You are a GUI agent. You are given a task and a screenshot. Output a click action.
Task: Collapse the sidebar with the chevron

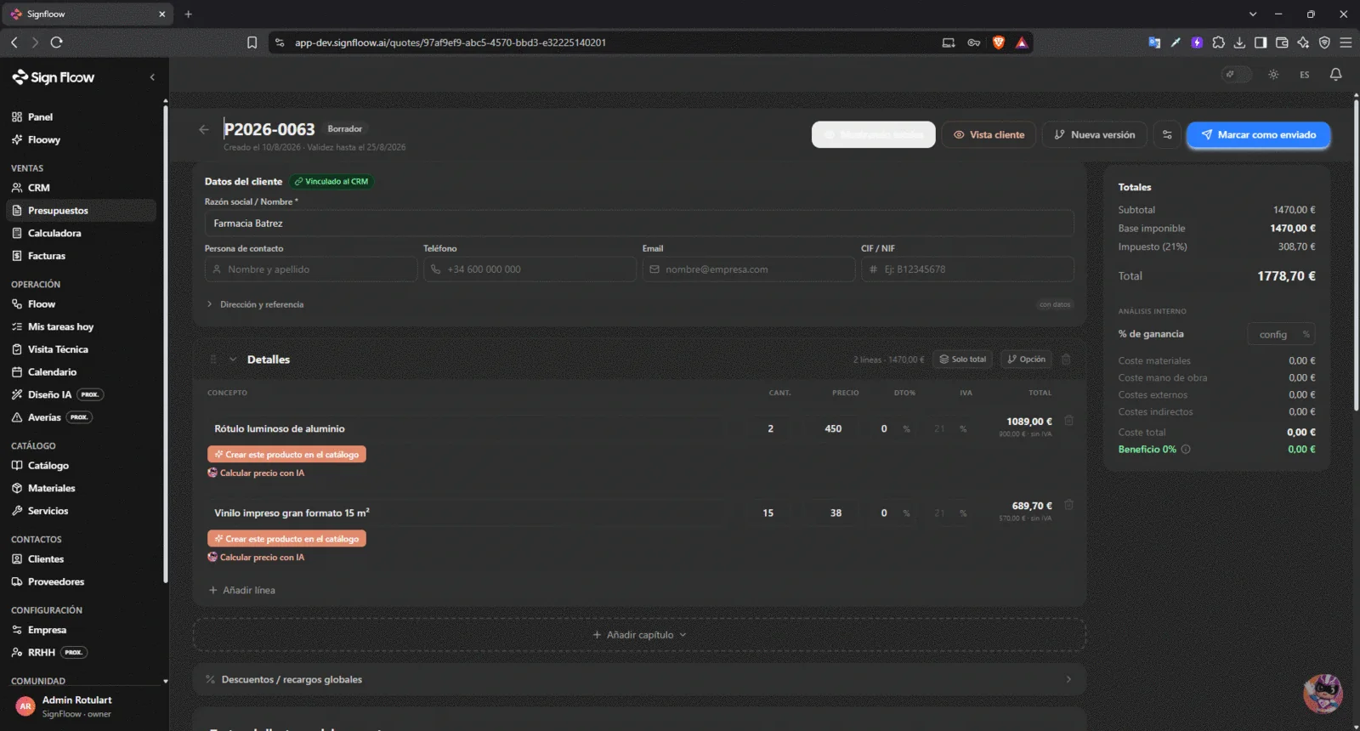[x=152, y=77]
